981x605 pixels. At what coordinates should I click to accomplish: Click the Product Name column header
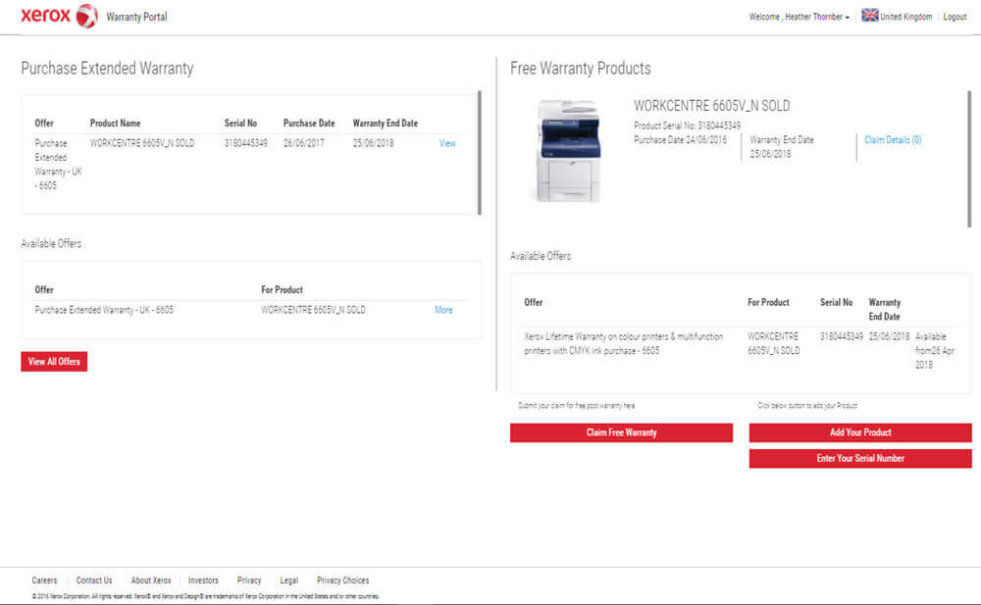click(115, 124)
